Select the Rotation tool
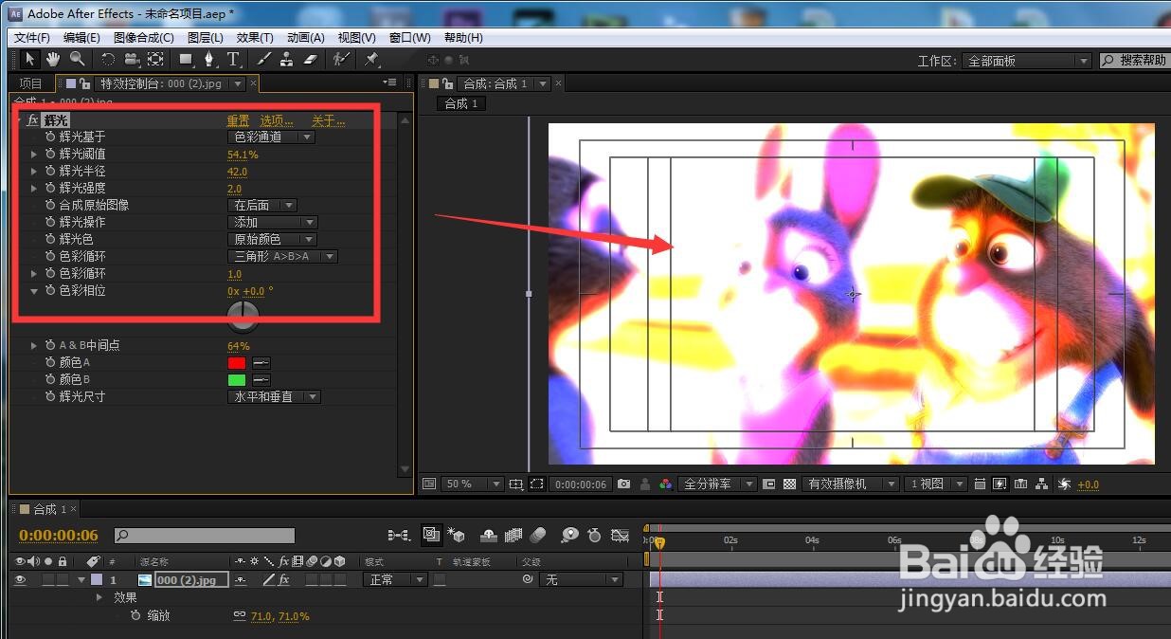Image resolution: width=1171 pixels, height=639 pixels. pyautogui.click(x=108, y=59)
